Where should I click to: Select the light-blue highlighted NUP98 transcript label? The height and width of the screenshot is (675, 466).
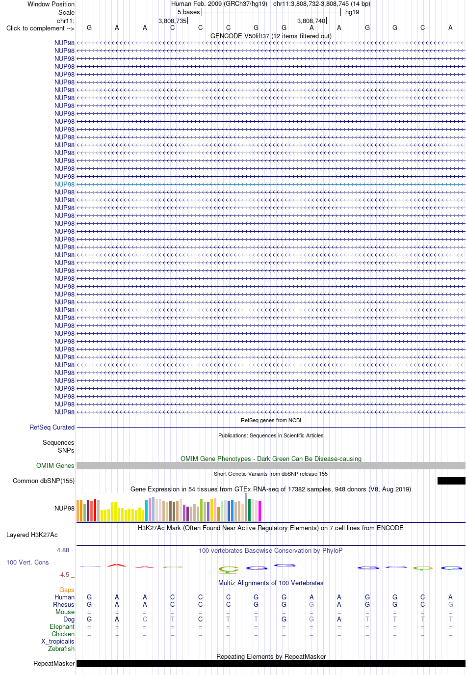[x=65, y=184]
